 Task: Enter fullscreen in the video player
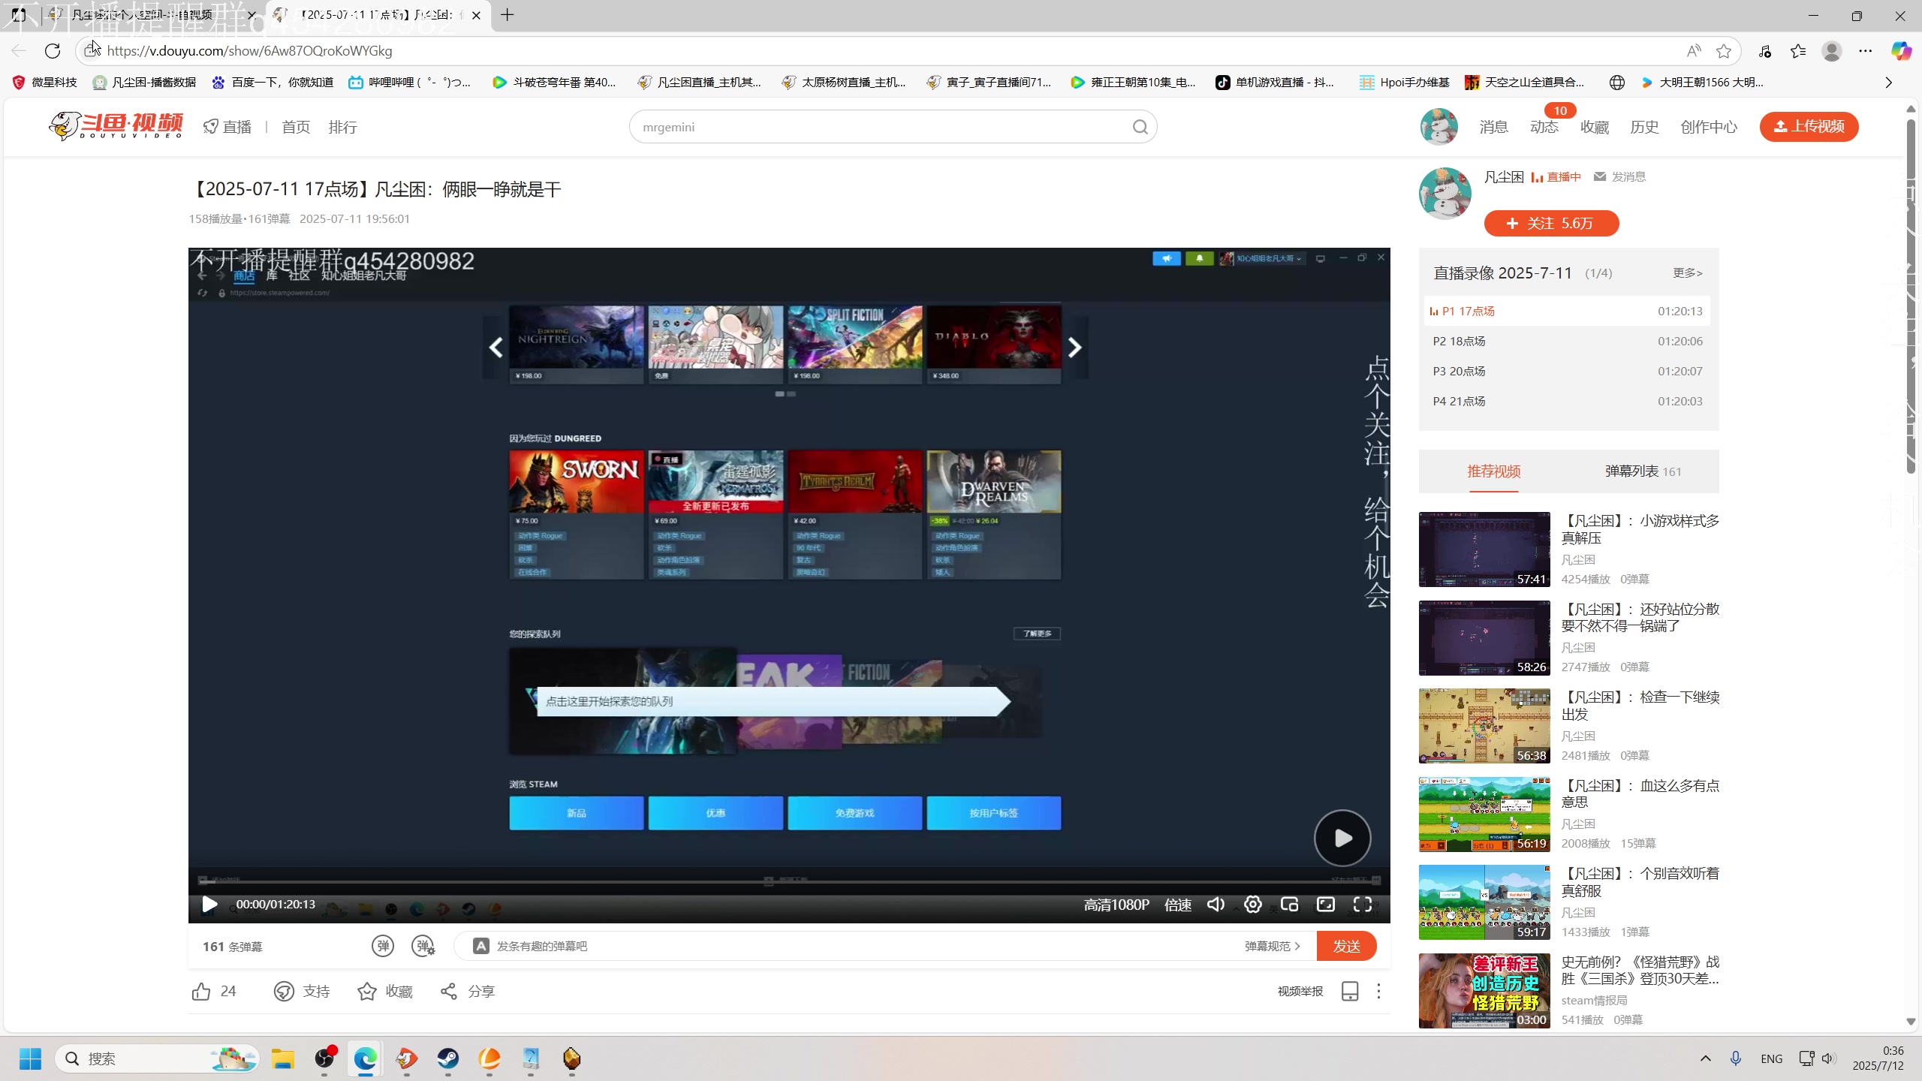pyautogui.click(x=1363, y=905)
